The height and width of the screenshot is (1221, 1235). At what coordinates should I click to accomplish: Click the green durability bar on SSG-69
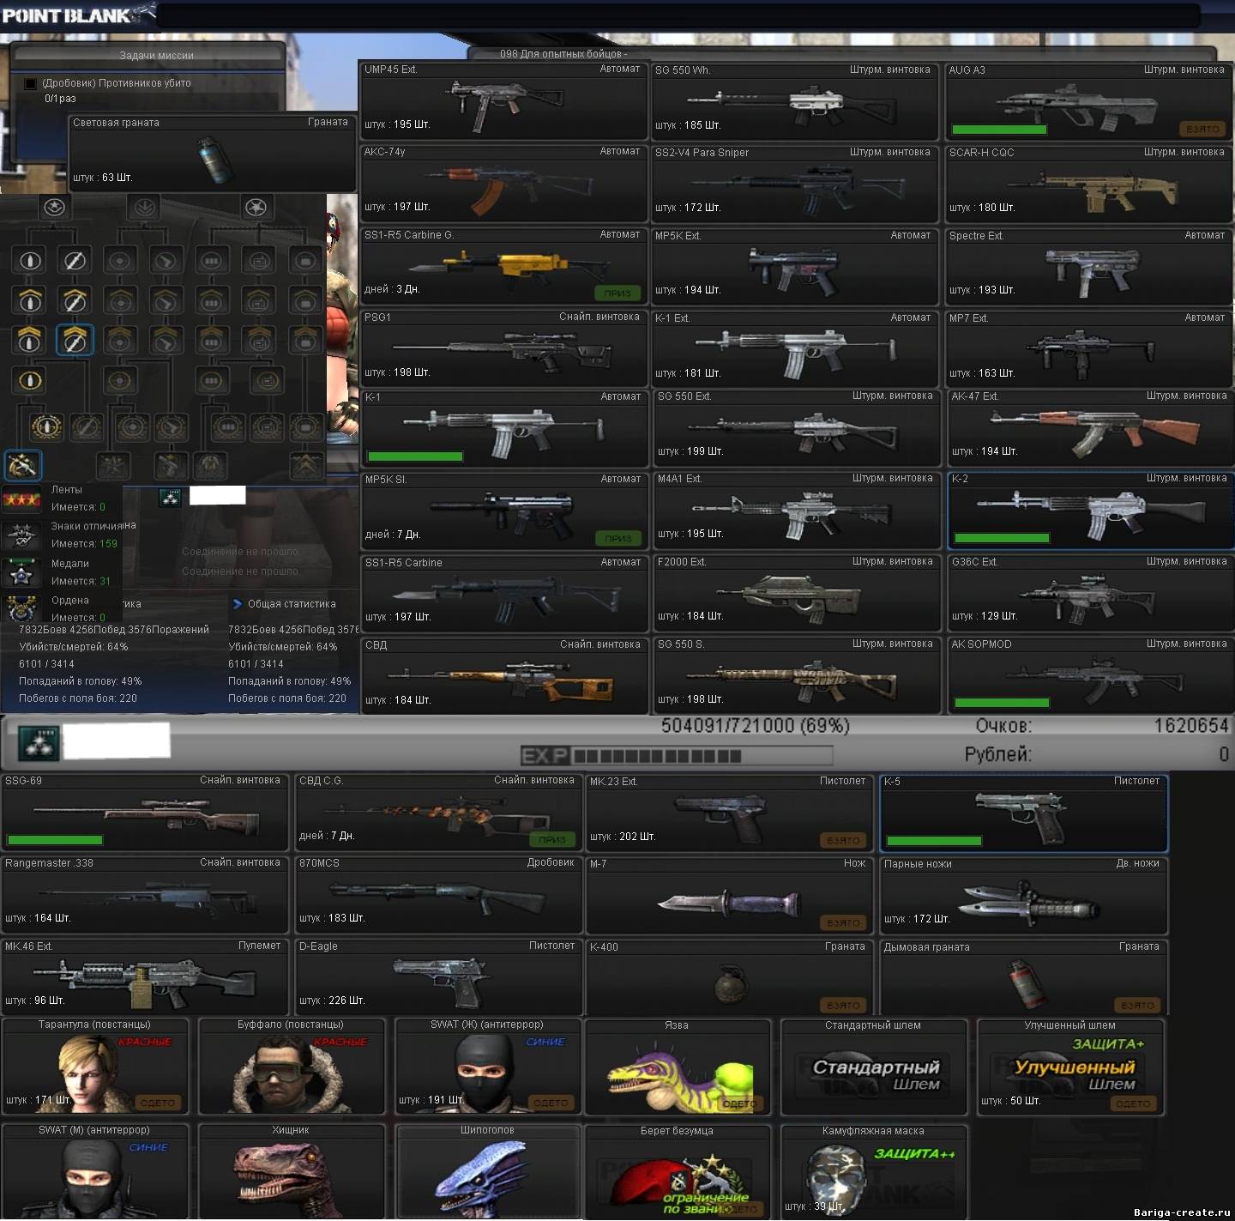point(55,840)
